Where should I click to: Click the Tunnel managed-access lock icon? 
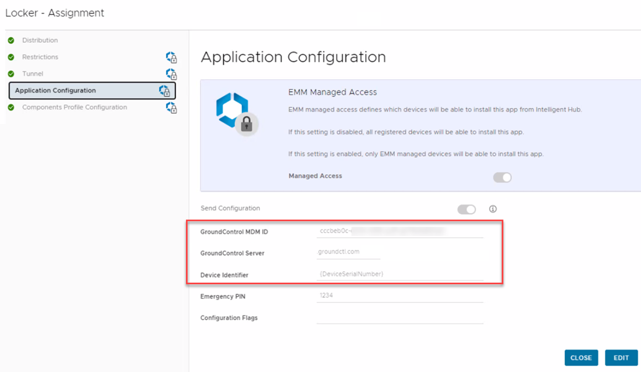[171, 74]
